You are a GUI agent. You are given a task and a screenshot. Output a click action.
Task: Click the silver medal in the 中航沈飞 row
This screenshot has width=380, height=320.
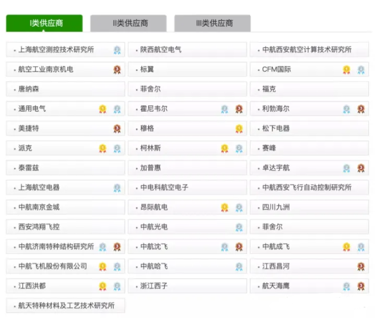point(225,247)
